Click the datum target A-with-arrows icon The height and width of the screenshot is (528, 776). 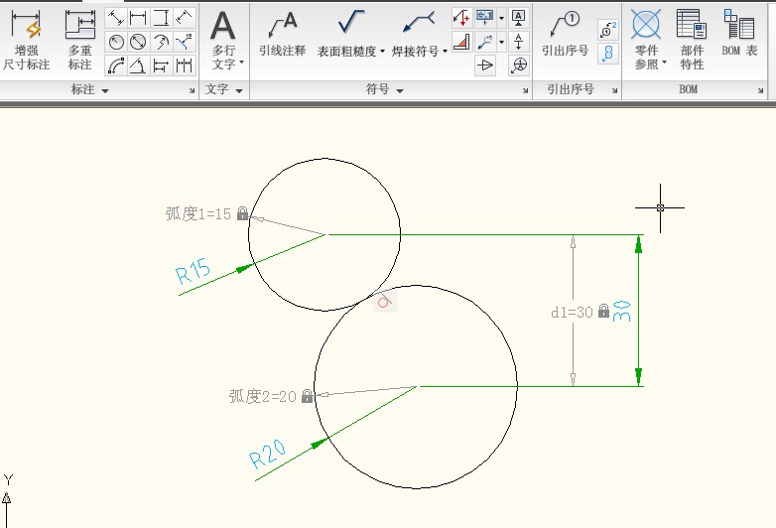click(518, 42)
